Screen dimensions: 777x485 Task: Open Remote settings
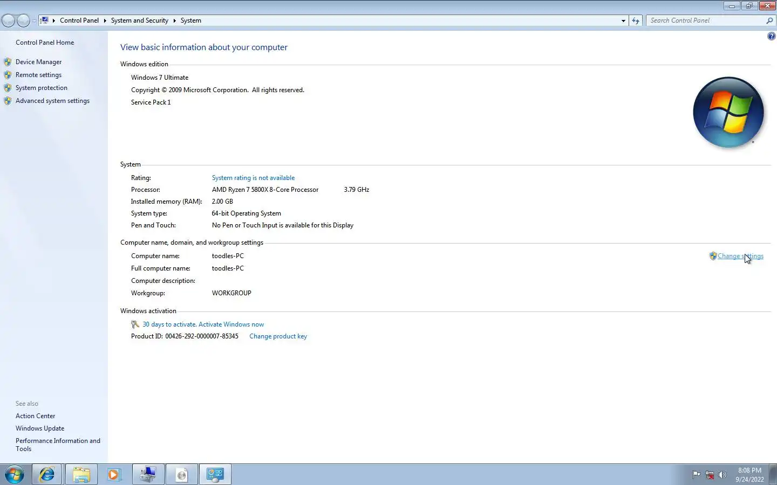[x=38, y=75]
